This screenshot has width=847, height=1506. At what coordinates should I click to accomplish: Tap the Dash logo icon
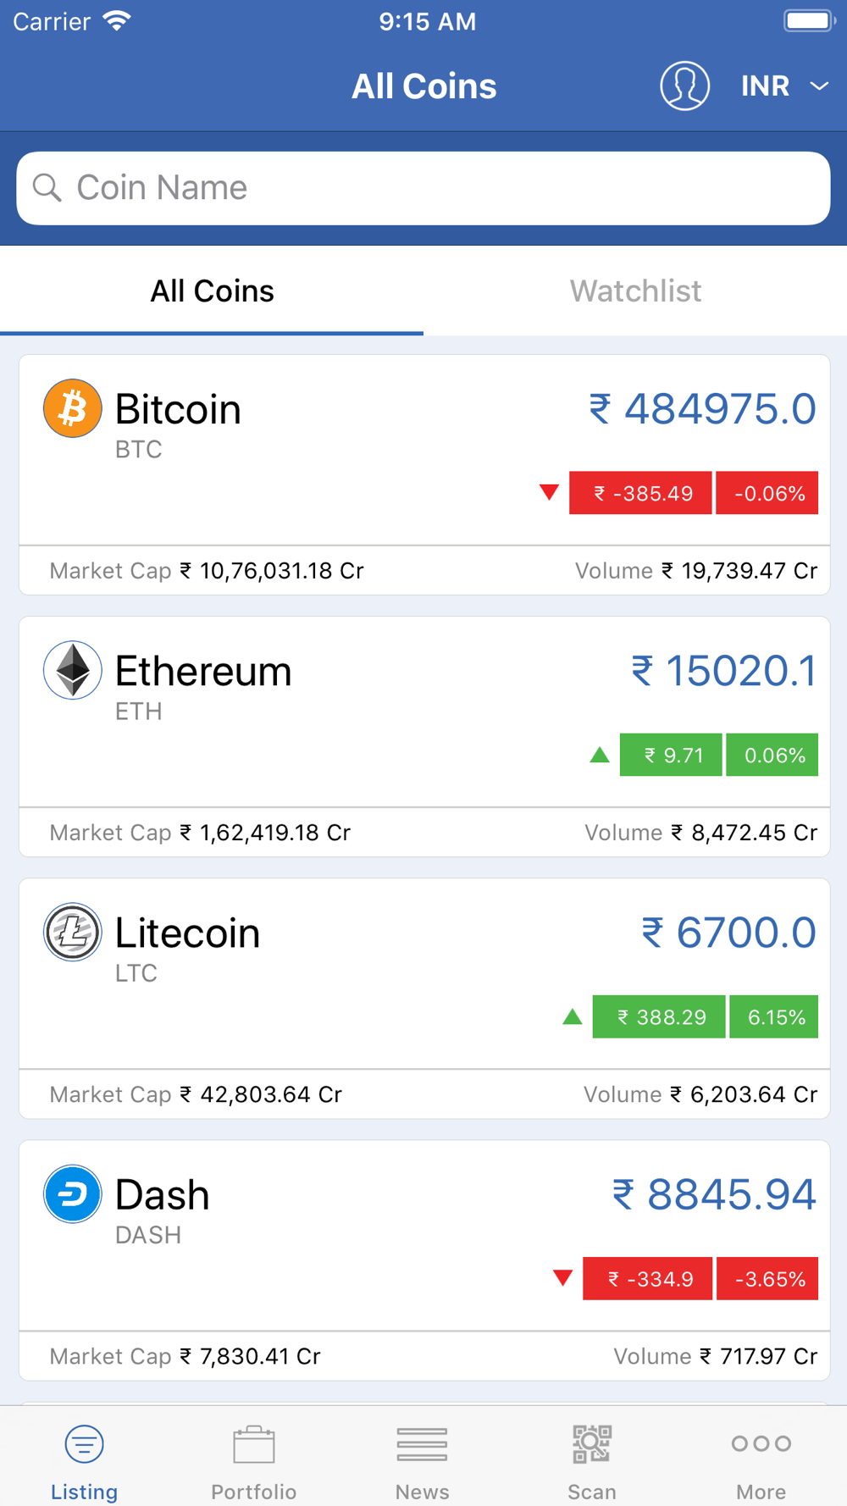pyautogui.click(x=73, y=1193)
